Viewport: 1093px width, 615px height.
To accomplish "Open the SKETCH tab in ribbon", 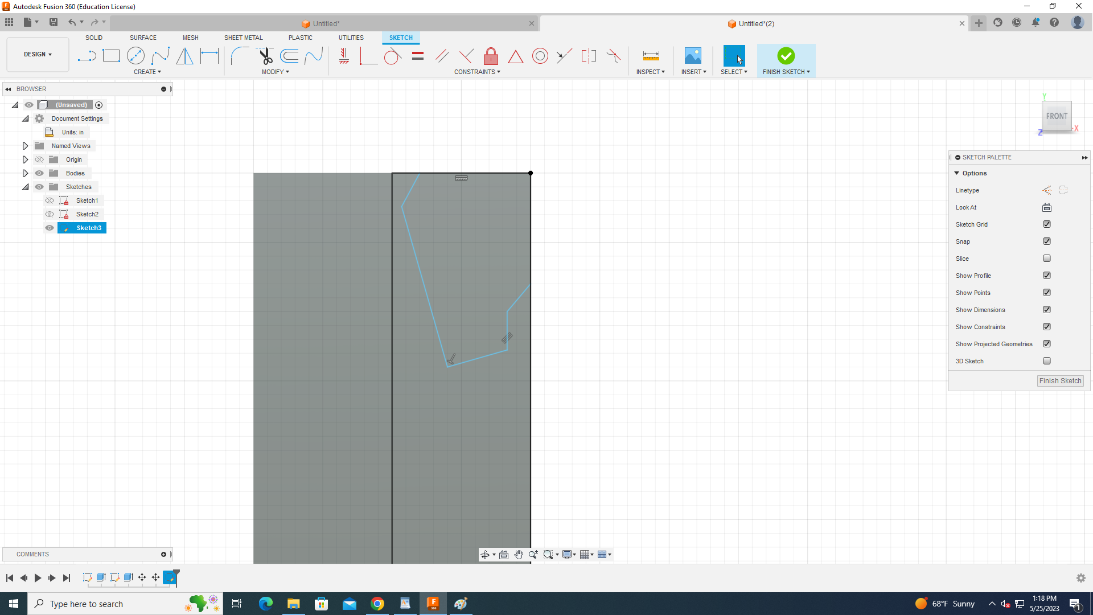I will coord(401,37).
